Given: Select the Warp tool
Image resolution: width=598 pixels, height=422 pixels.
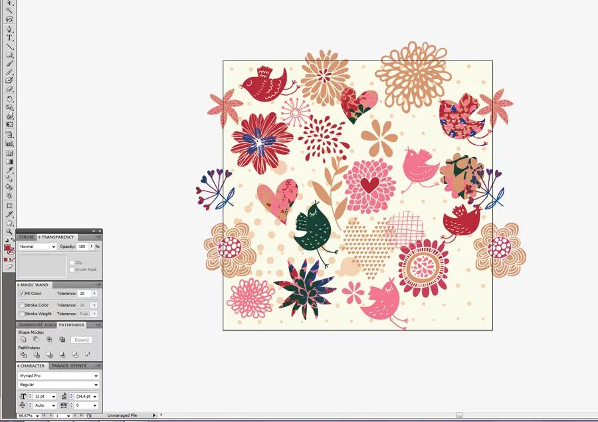Looking at the screenshot, I should tap(9, 116).
